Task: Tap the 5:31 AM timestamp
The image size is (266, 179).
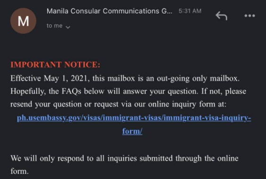Action: tap(190, 11)
